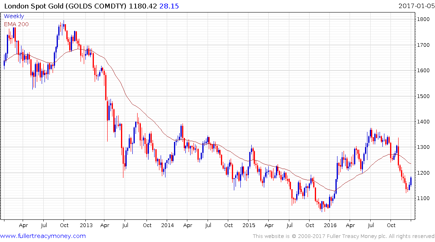The image size is (435, 242).
Task: Click the 2016 year label on time axis
Action: [x=330, y=225]
